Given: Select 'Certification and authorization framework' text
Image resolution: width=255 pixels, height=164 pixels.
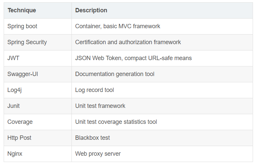Looking at the screenshot, I should point(128,42).
